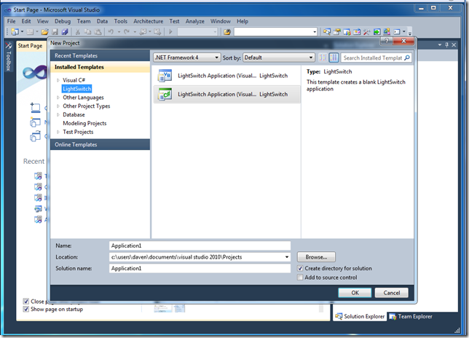The height and width of the screenshot is (338, 469).
Task: Open the vertical Toolbox side panel
Action: click(9, 57)
